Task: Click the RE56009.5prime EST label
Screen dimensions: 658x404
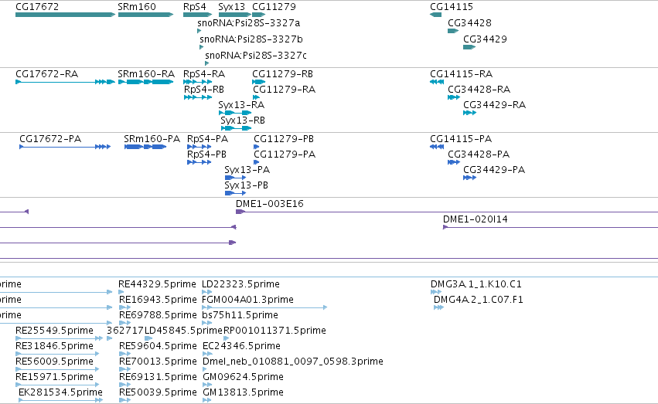Action: (x=55, y=362)
